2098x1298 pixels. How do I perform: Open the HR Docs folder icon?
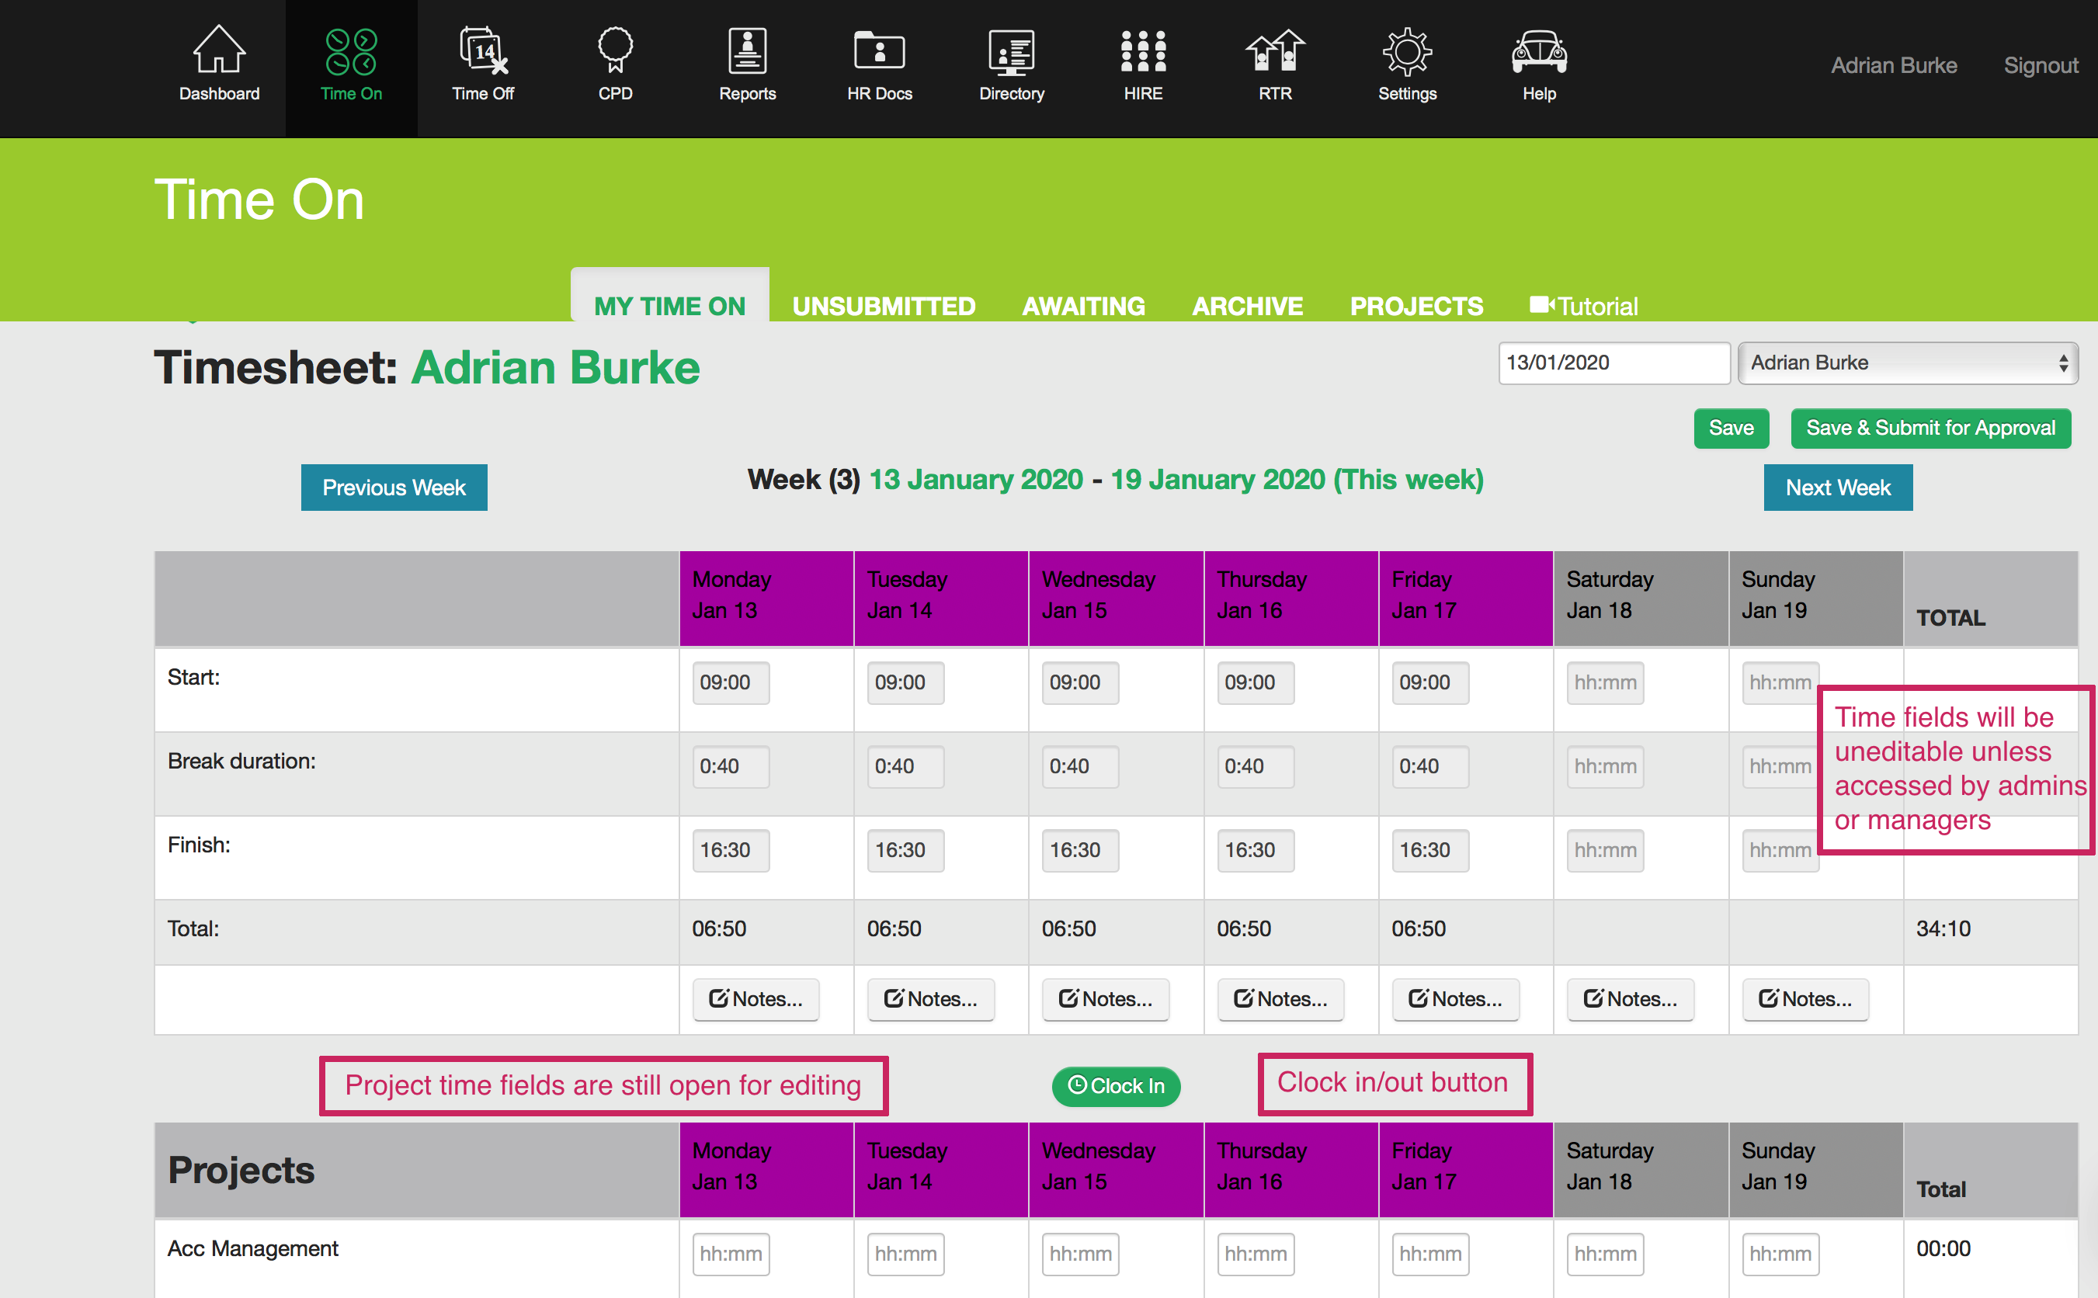tap(879, 51)
